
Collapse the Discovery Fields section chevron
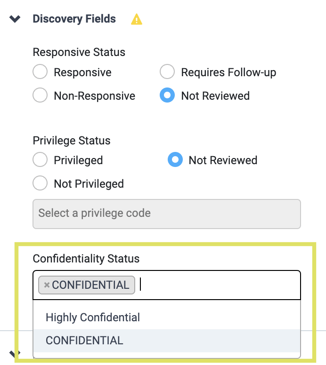click(x=15, y=19)
